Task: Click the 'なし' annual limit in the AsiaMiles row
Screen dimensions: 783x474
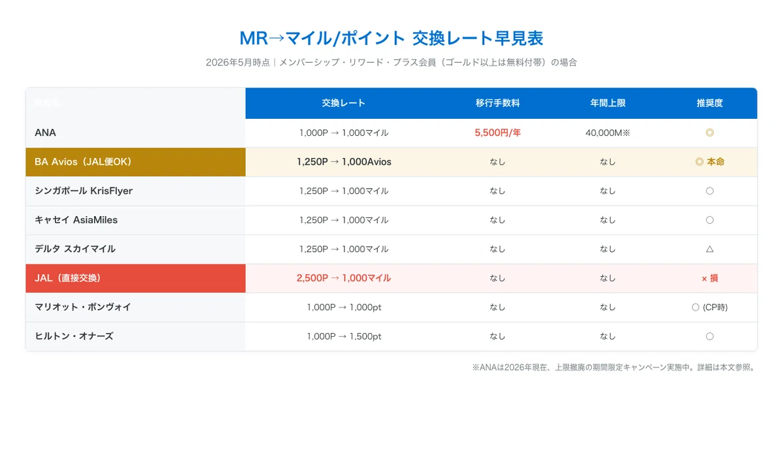Action: coord(608,220)
